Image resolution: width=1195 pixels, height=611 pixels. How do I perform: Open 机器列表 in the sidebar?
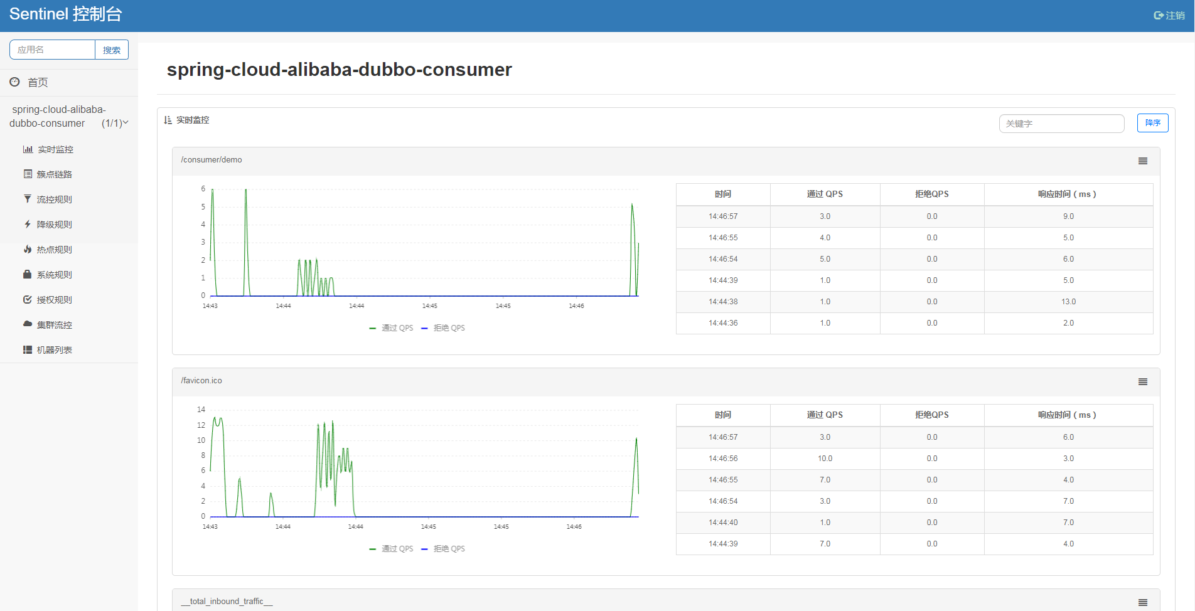click(55, 350)
